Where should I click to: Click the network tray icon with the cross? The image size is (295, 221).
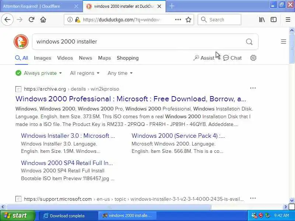click(254, 215)
